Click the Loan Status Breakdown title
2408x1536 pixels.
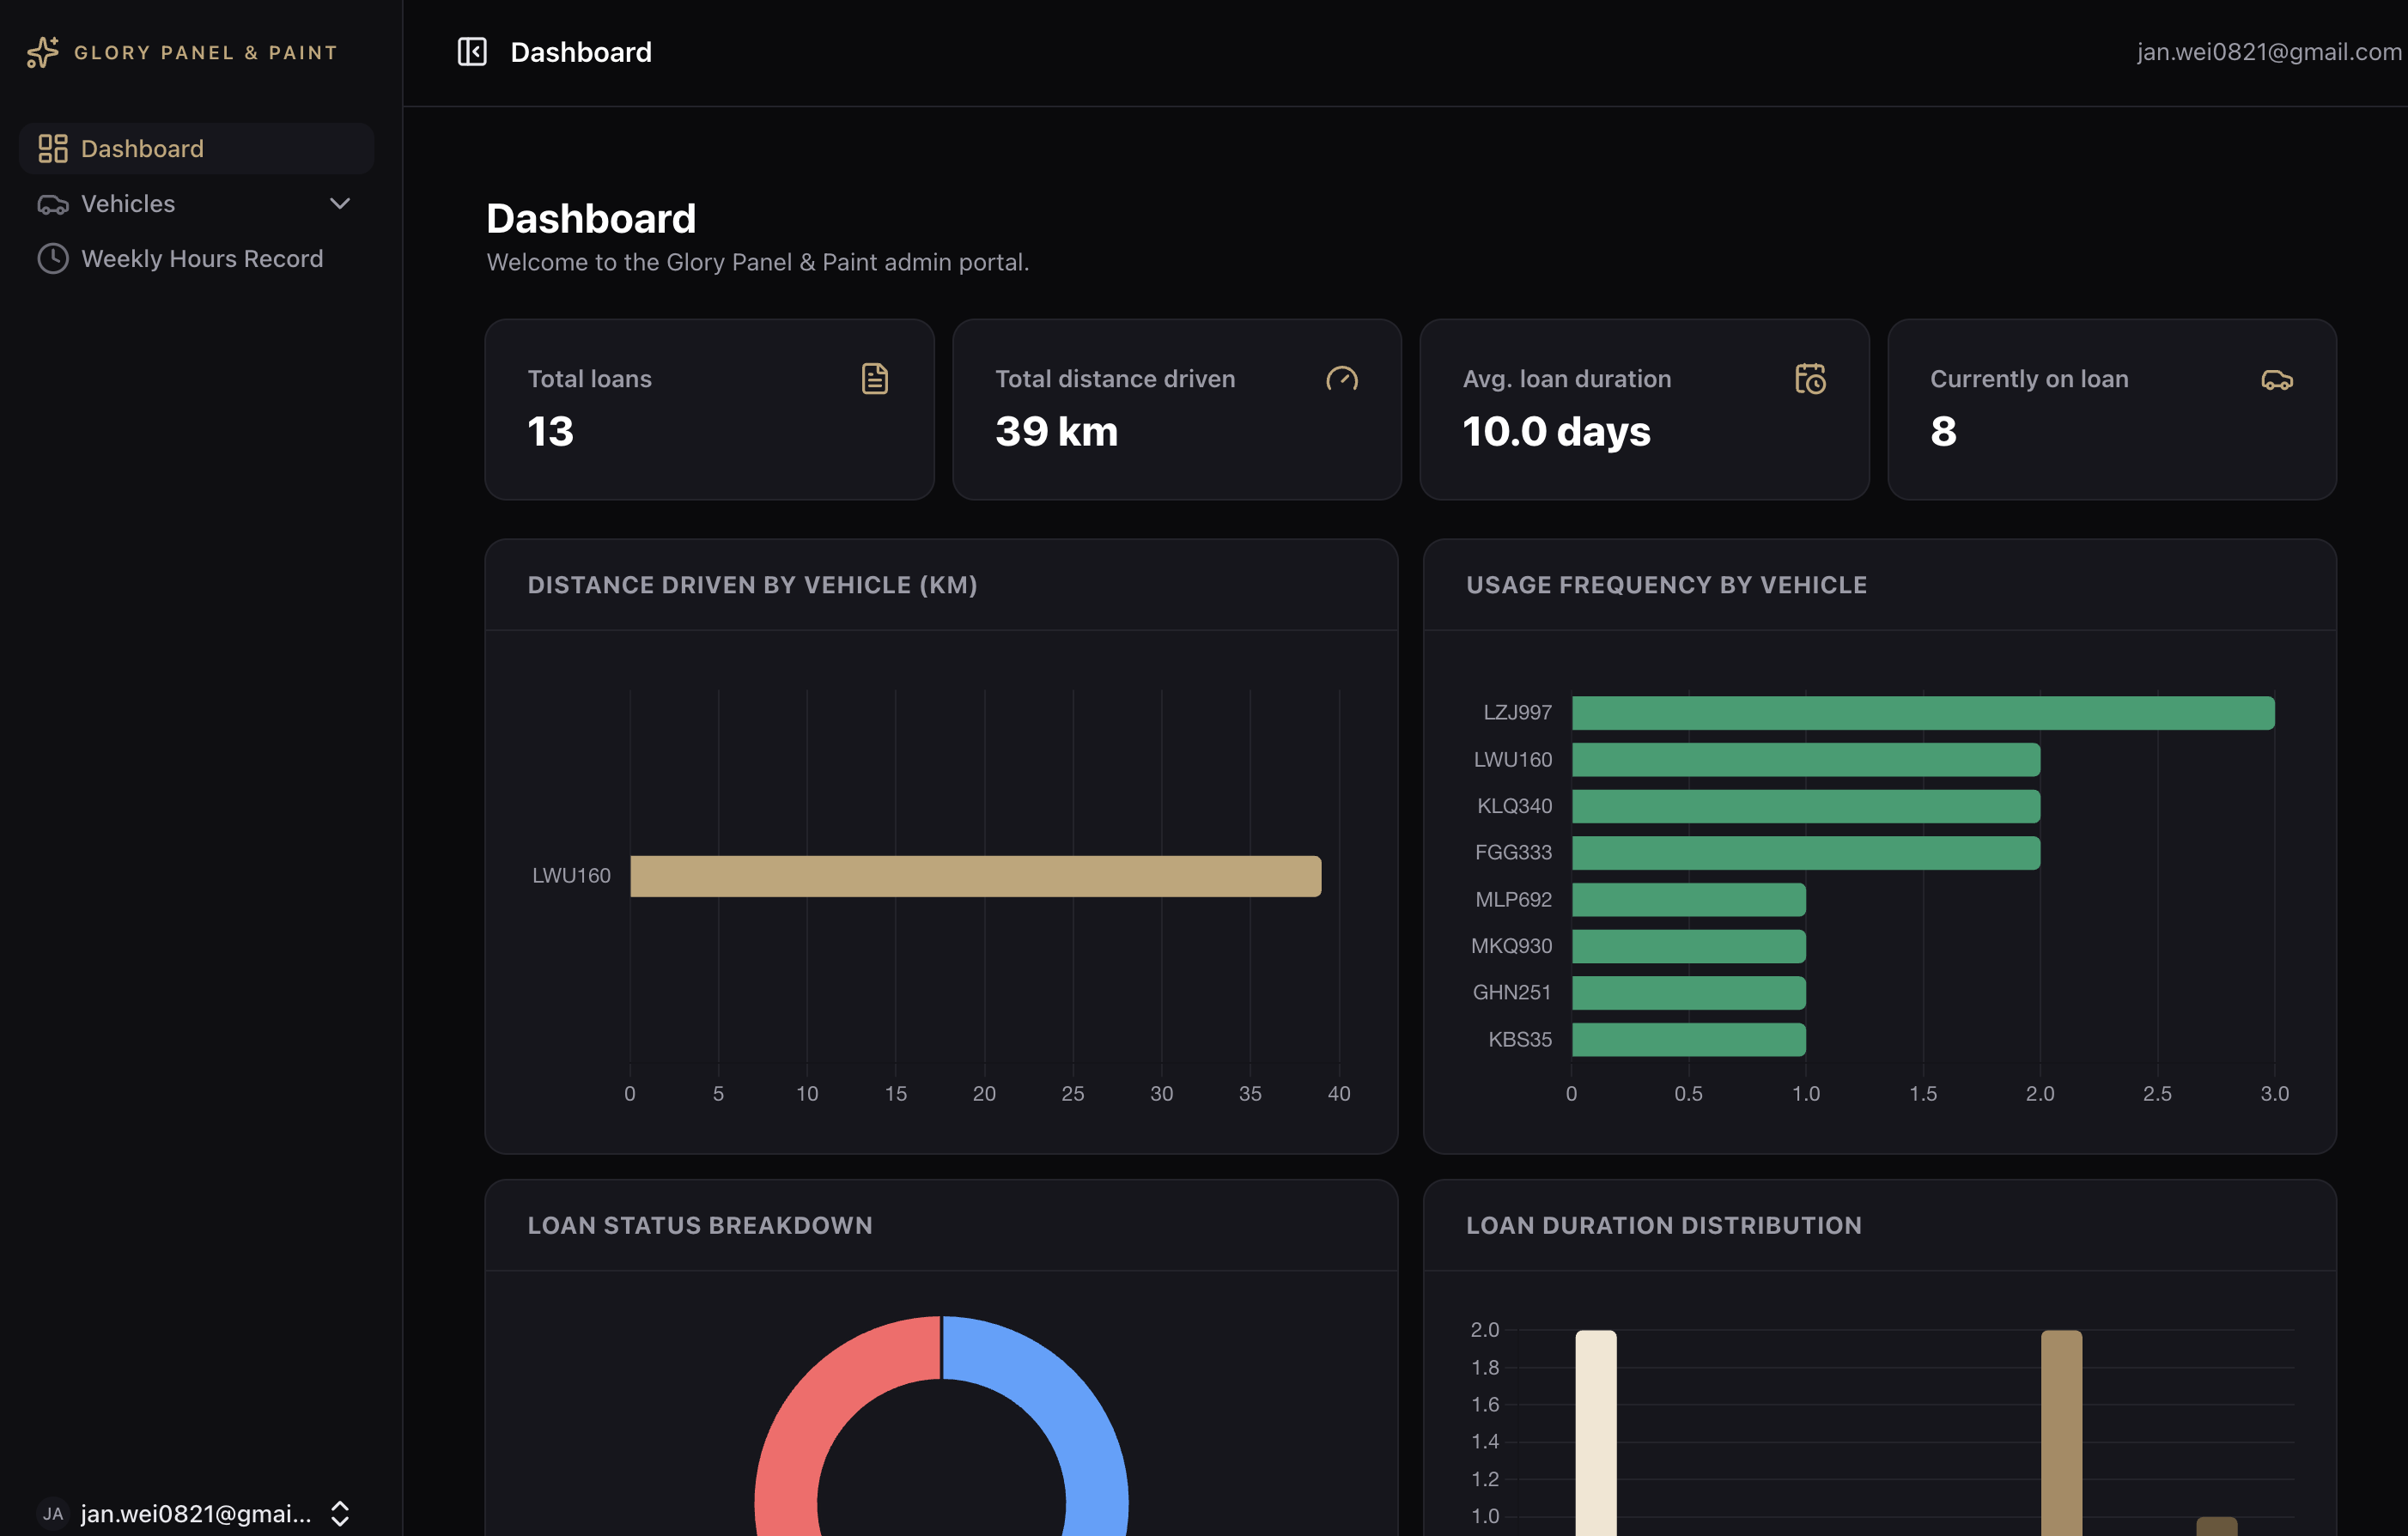[x=700, y=1226]
